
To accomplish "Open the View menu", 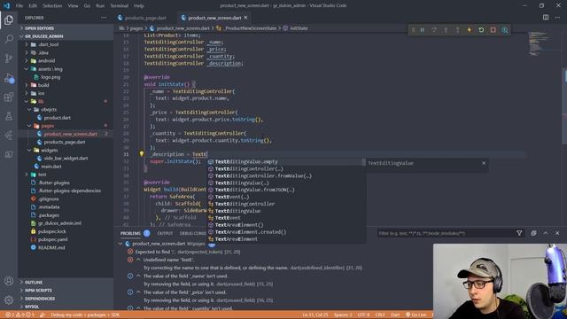I will [x=73, y=6].
